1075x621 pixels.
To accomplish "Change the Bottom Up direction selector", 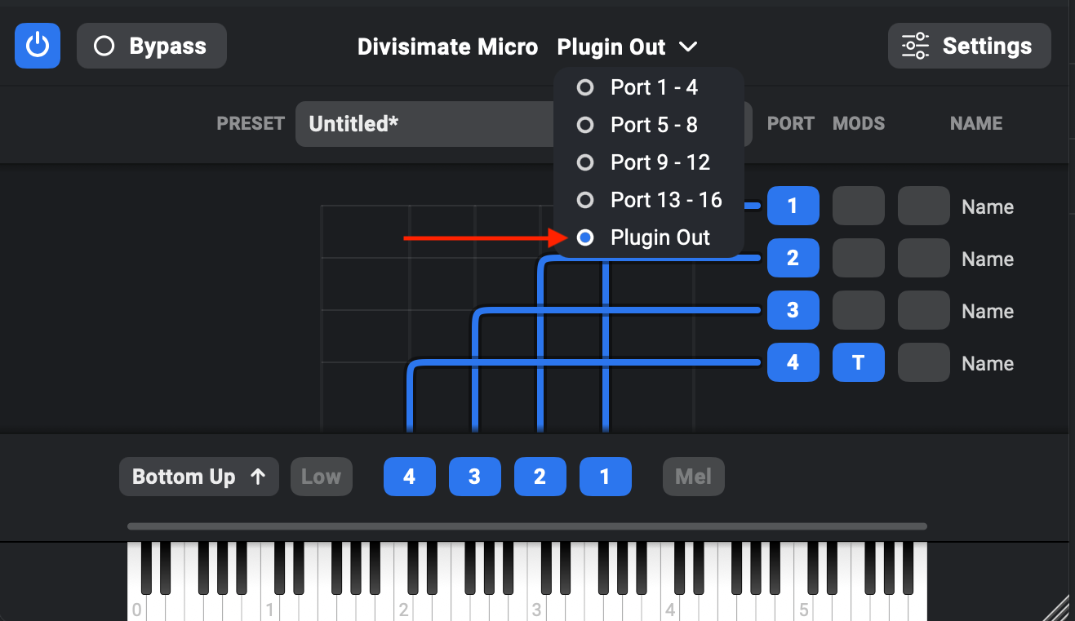I will point(199,477).
